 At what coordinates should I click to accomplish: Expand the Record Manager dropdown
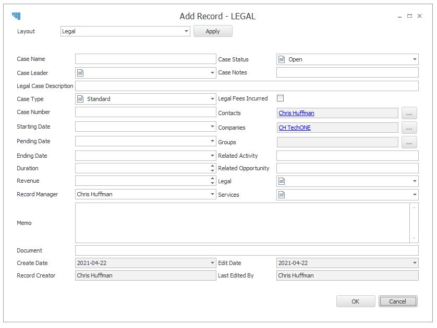coord(212,194)
